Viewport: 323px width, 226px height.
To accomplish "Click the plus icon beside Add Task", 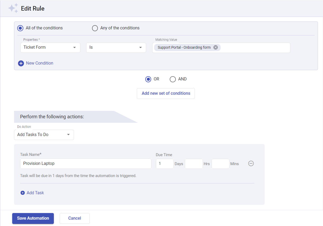I will click(x=23, y=193).
